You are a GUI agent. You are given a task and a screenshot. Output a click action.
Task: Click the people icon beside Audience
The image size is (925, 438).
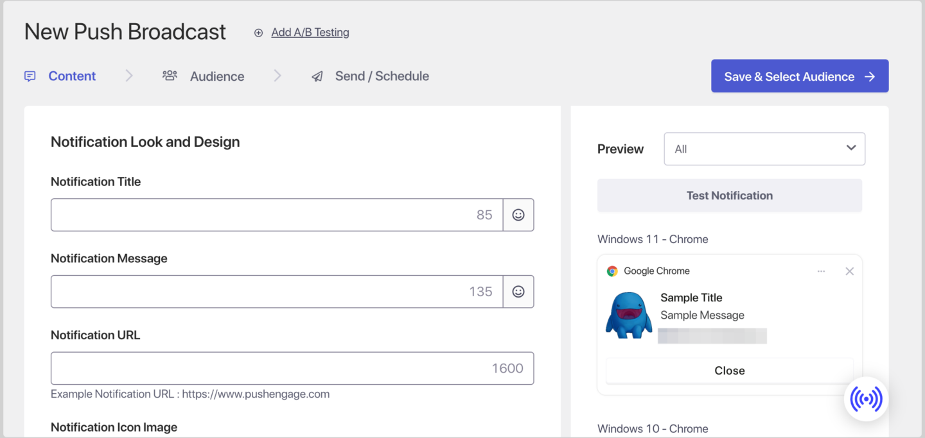point(170,75)
